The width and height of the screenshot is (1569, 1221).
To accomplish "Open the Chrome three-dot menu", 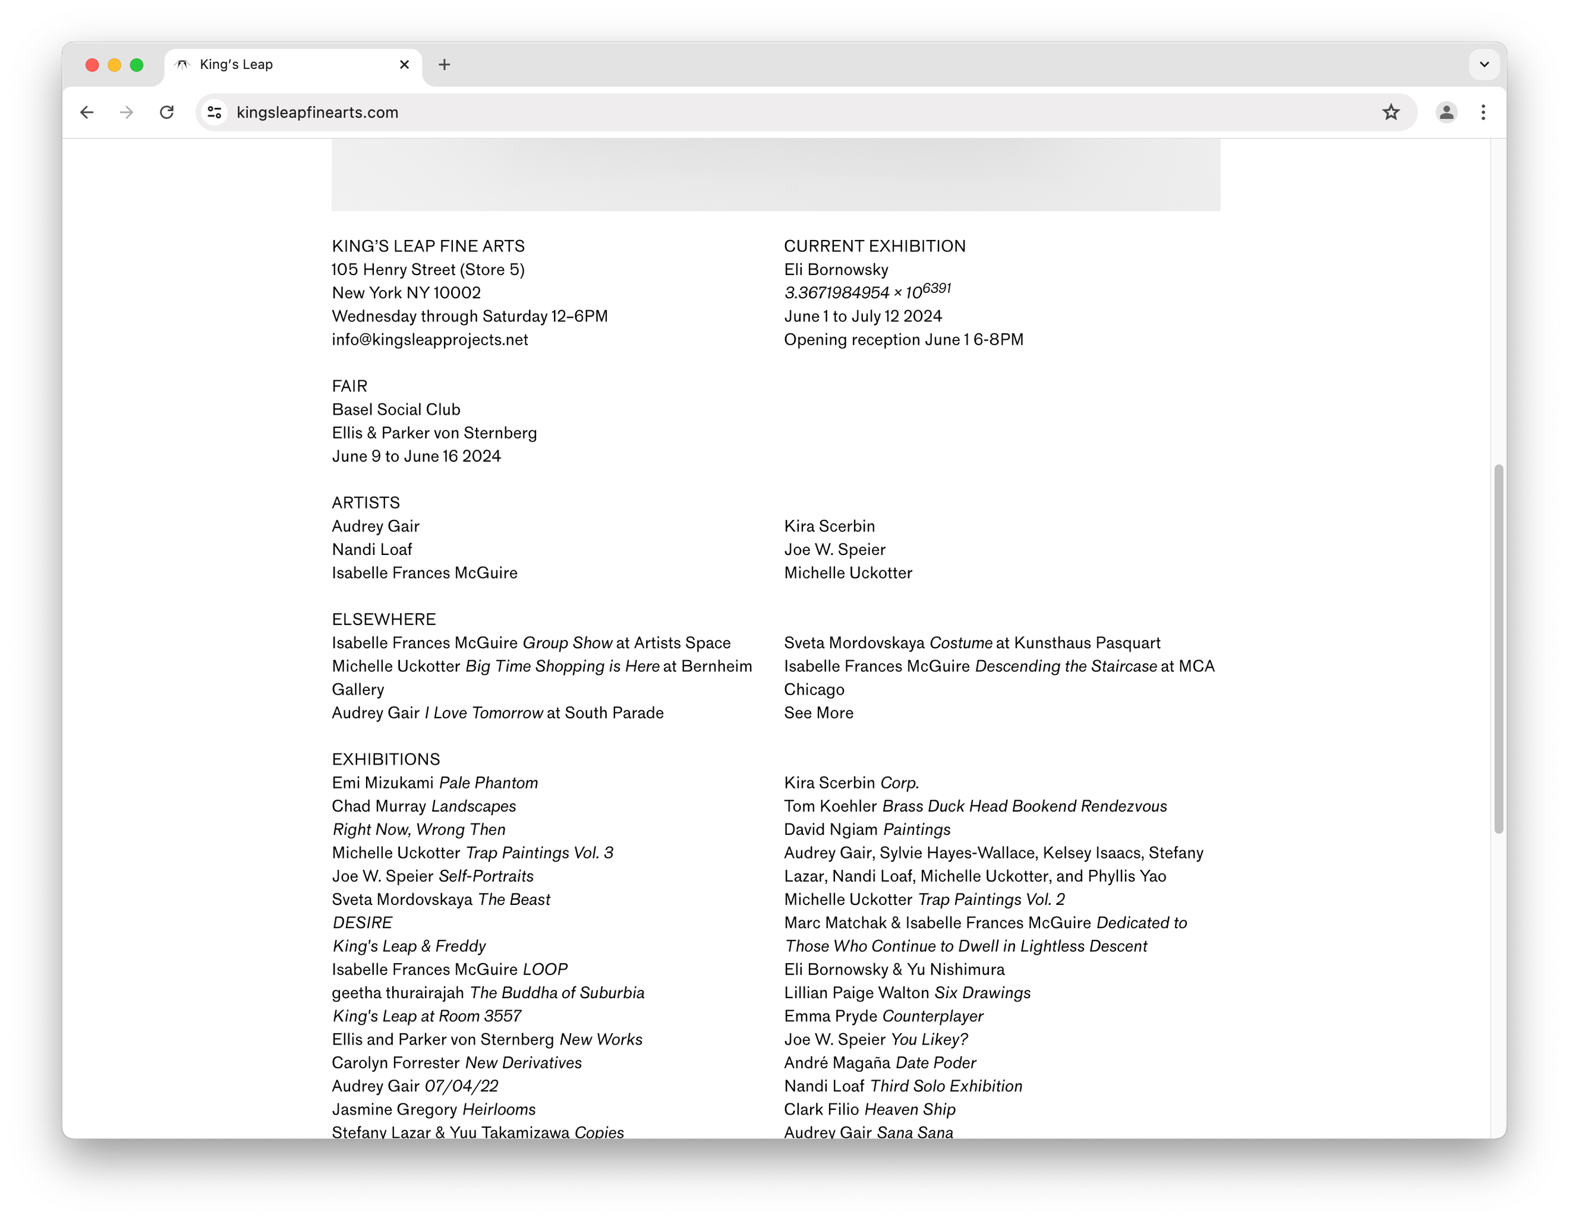I will [x=1483, y=112].
